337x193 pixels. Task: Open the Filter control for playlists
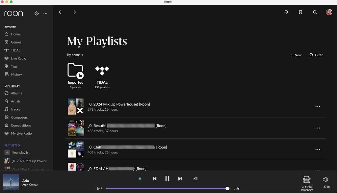[316, 55]
